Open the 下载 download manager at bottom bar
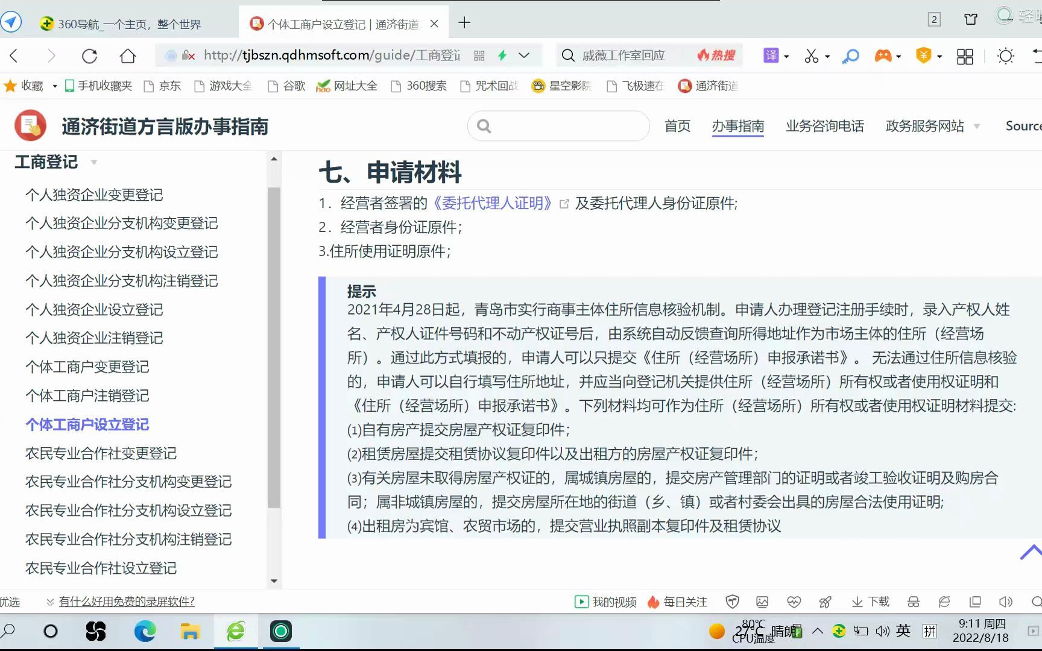The image size is (1042, 651). pos(870,602)
